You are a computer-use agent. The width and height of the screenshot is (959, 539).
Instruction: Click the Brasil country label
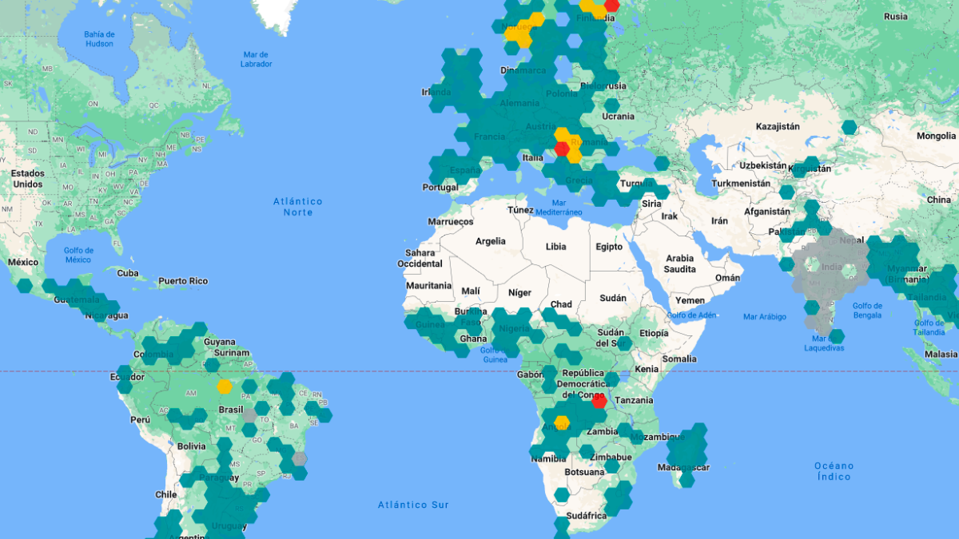[x=231, y=410]
